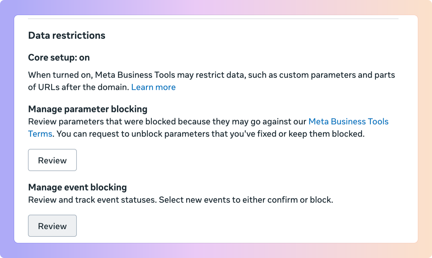The image size is (432, 258).
Task: Click the peach gradient background right of the card
Action: coord(425,129)
